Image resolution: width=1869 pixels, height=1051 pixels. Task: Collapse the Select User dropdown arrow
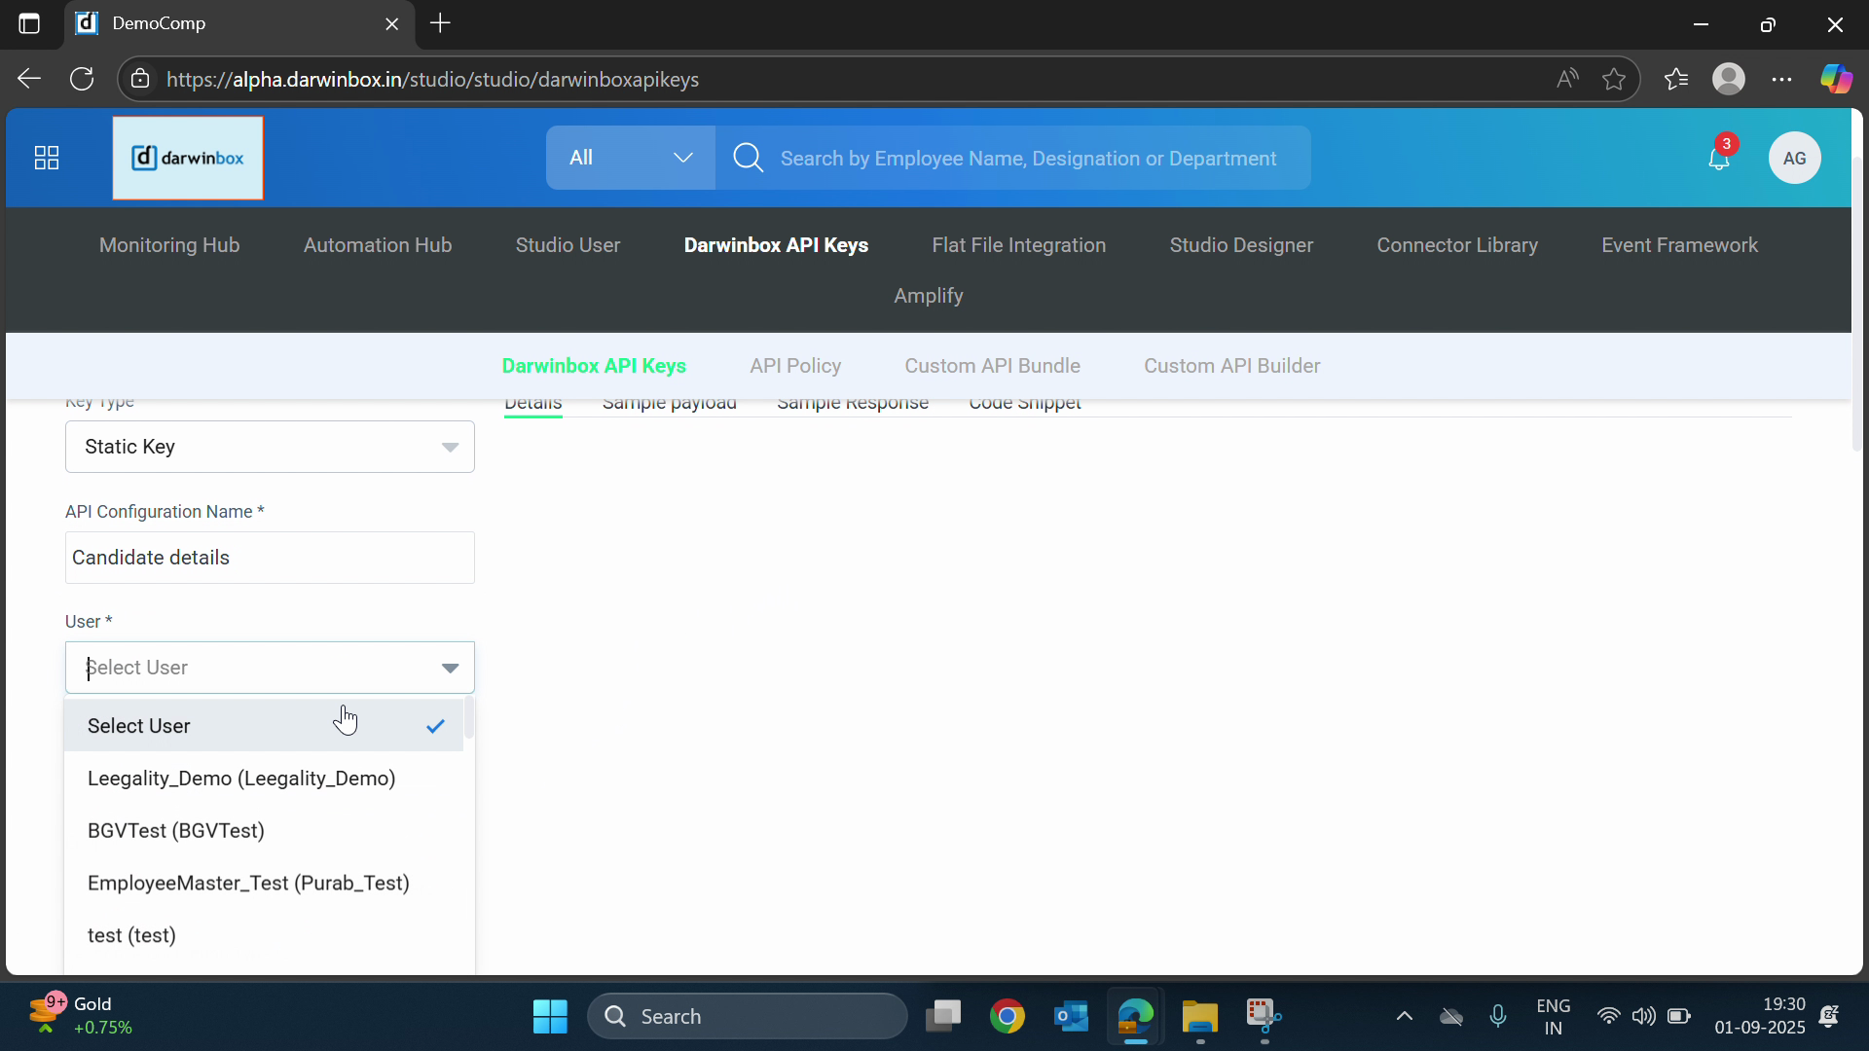[450, 668]
